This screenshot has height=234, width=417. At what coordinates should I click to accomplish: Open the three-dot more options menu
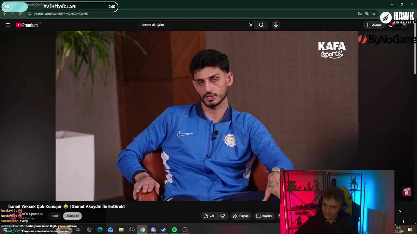click(403, 221)
